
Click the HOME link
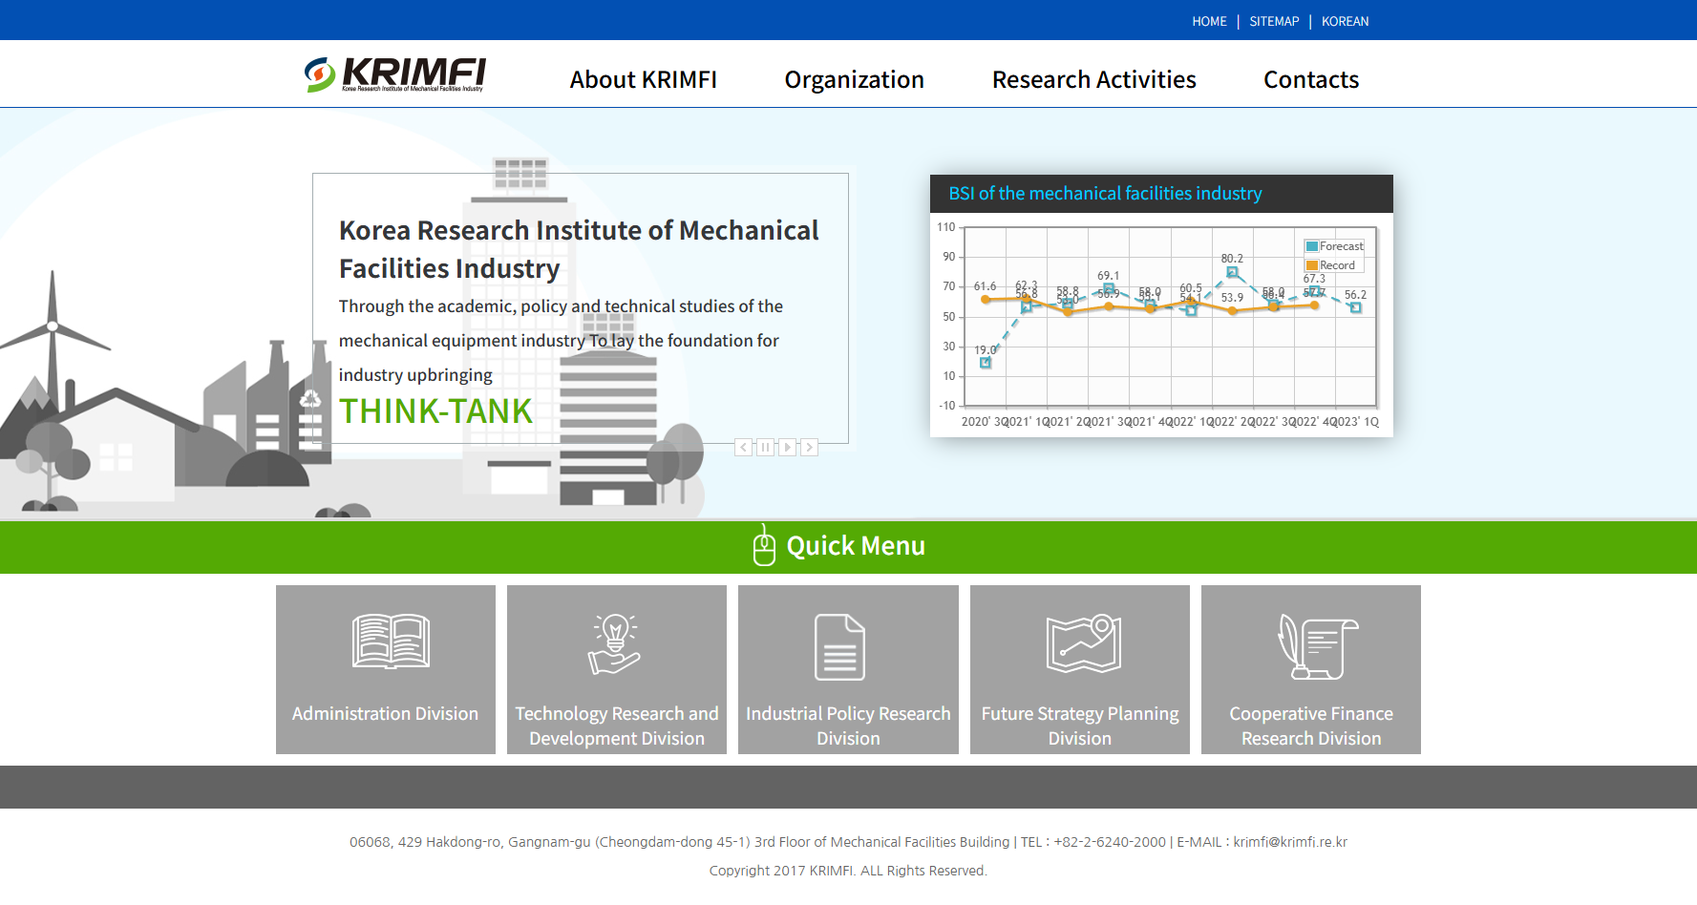[1208, 21]
